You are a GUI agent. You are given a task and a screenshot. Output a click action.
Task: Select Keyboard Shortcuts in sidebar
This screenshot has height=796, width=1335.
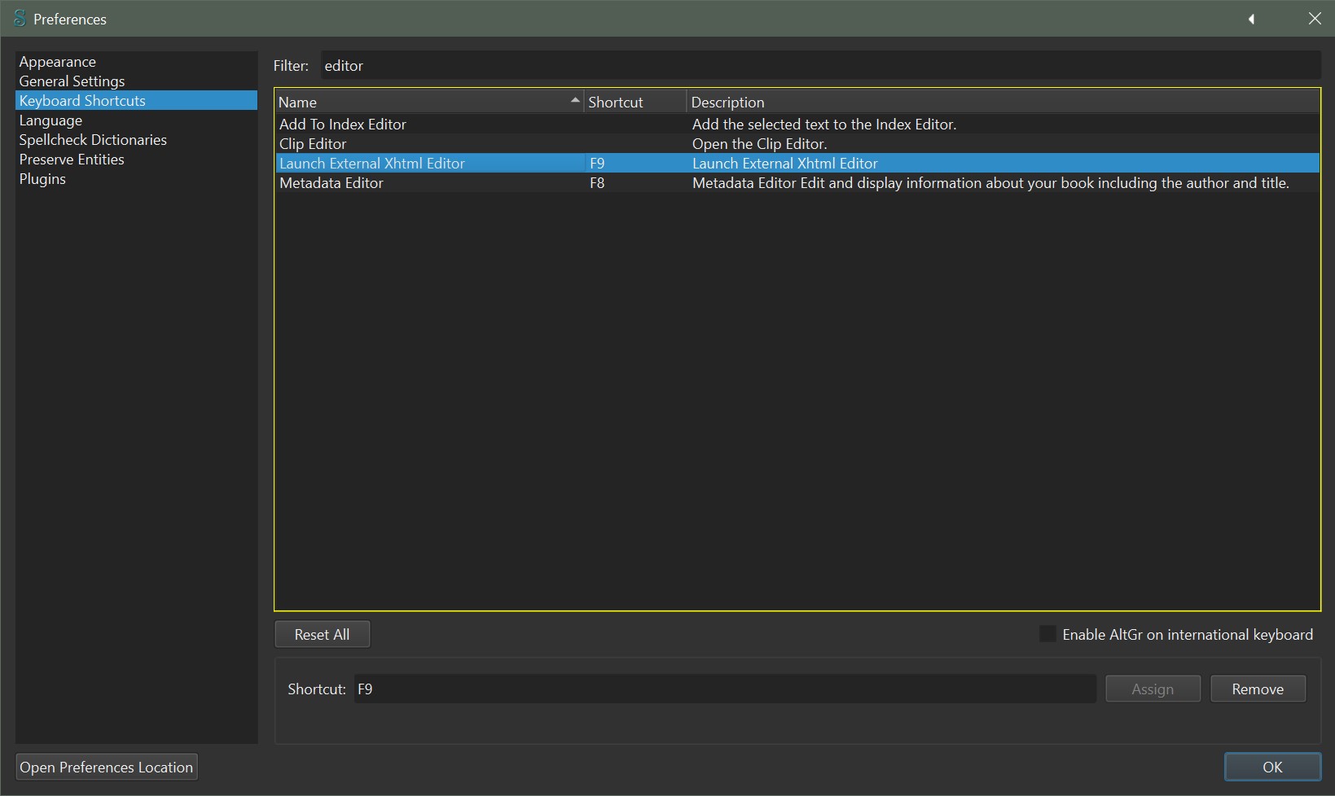pos(82,101)
